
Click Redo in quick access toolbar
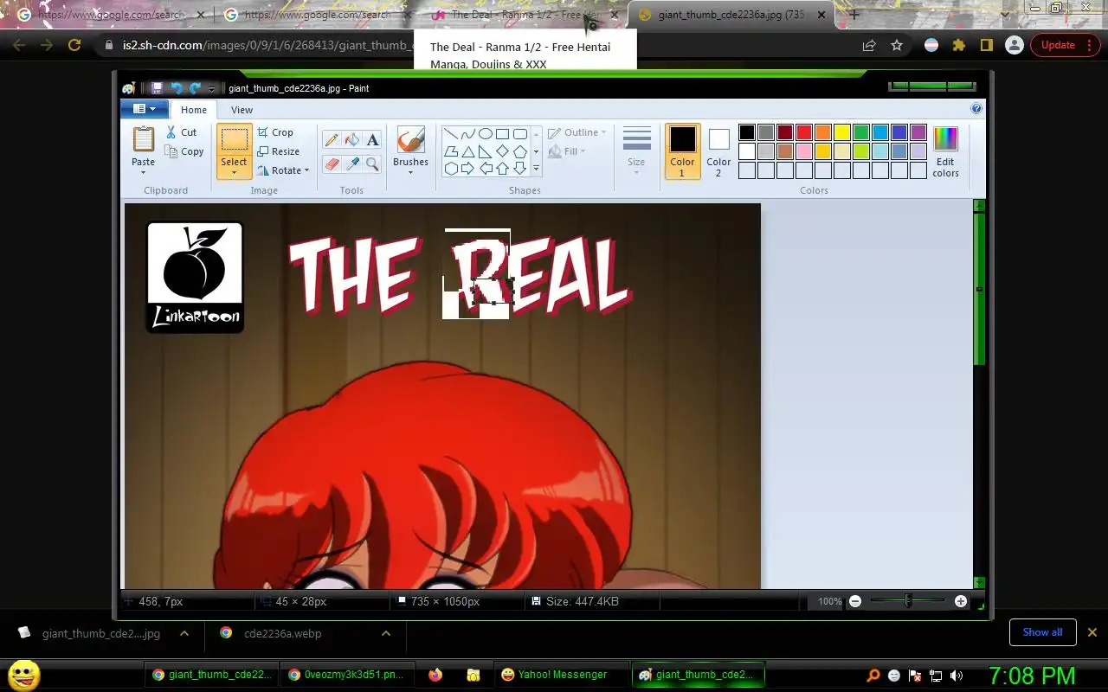point(196,88)
